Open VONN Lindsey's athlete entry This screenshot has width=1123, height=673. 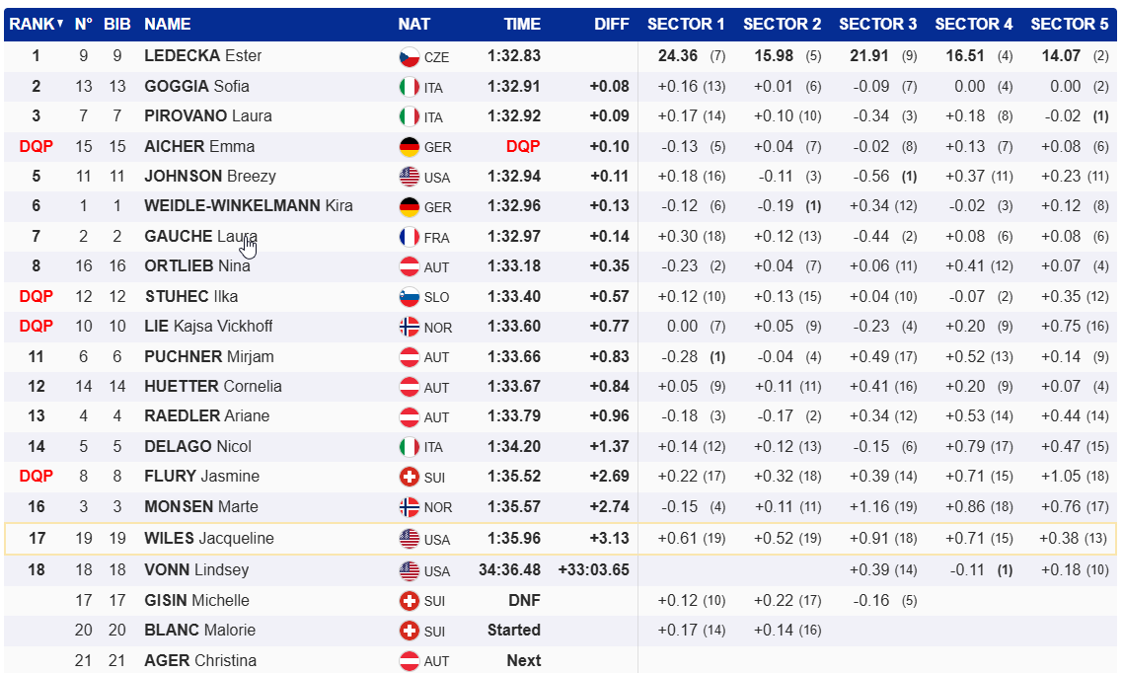tap(196, 570)
